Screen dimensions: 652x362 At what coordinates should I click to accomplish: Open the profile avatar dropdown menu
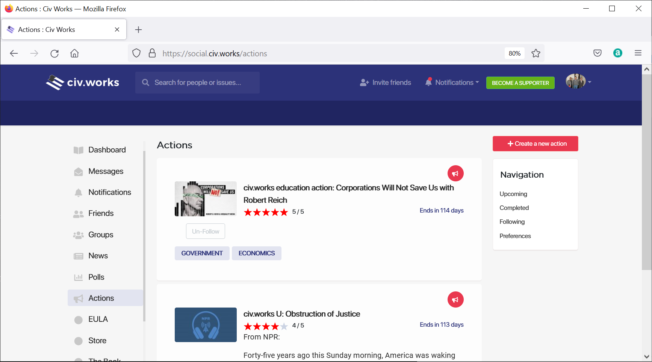(578, 82)
